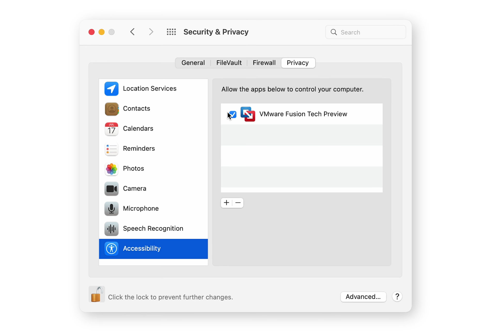Screen dimensions: 496x334
Task: Click the Microphone icon in sidebar
Action: pos(111,209)
